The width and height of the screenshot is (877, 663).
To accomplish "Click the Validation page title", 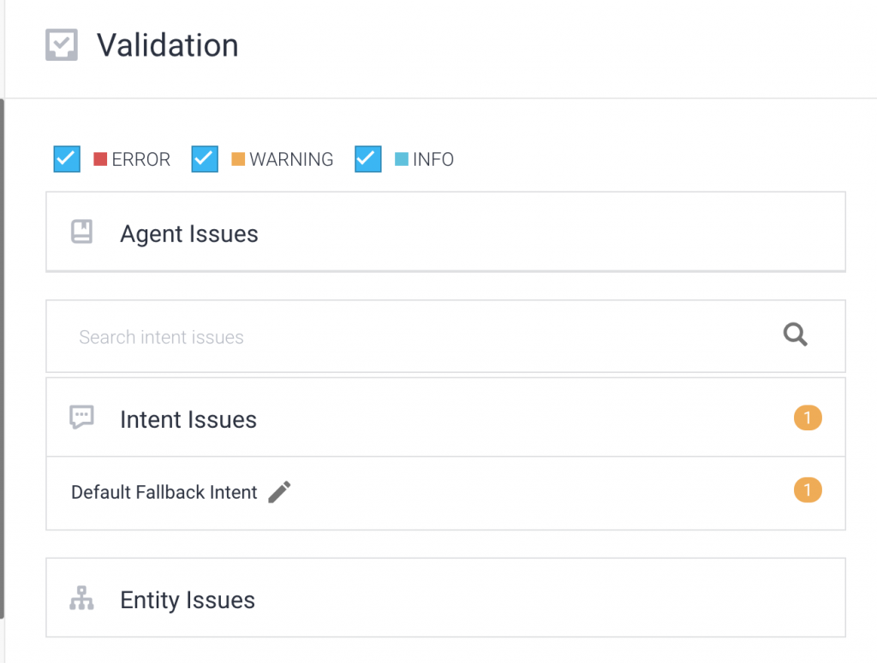I will pos(167,45).
